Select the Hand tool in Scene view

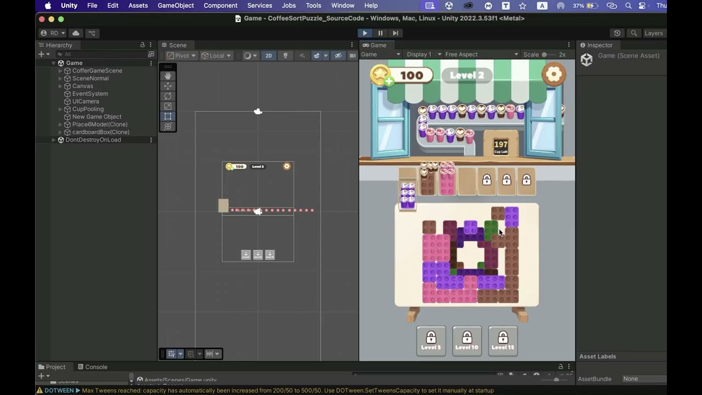coord(168,76)
